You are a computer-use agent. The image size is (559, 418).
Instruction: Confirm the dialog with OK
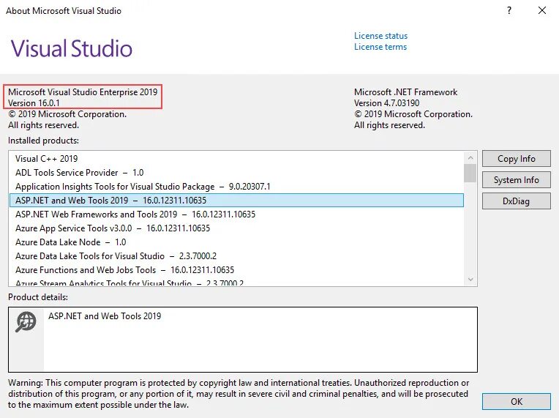click(x=517, y=402)
